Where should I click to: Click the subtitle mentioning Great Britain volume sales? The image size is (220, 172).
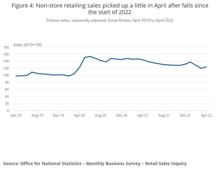[x=110, y=20]
